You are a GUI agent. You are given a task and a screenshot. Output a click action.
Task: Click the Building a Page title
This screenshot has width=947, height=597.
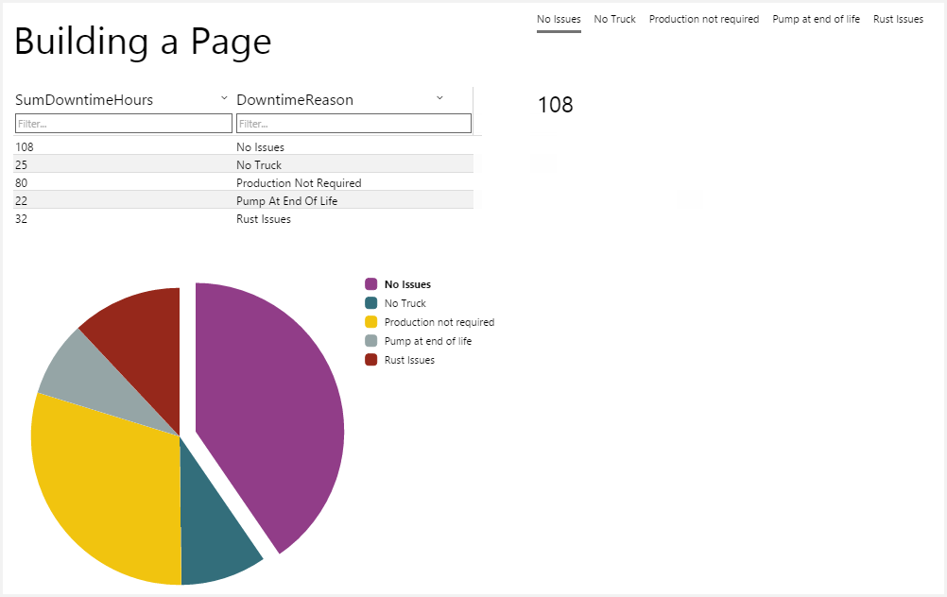143,42
